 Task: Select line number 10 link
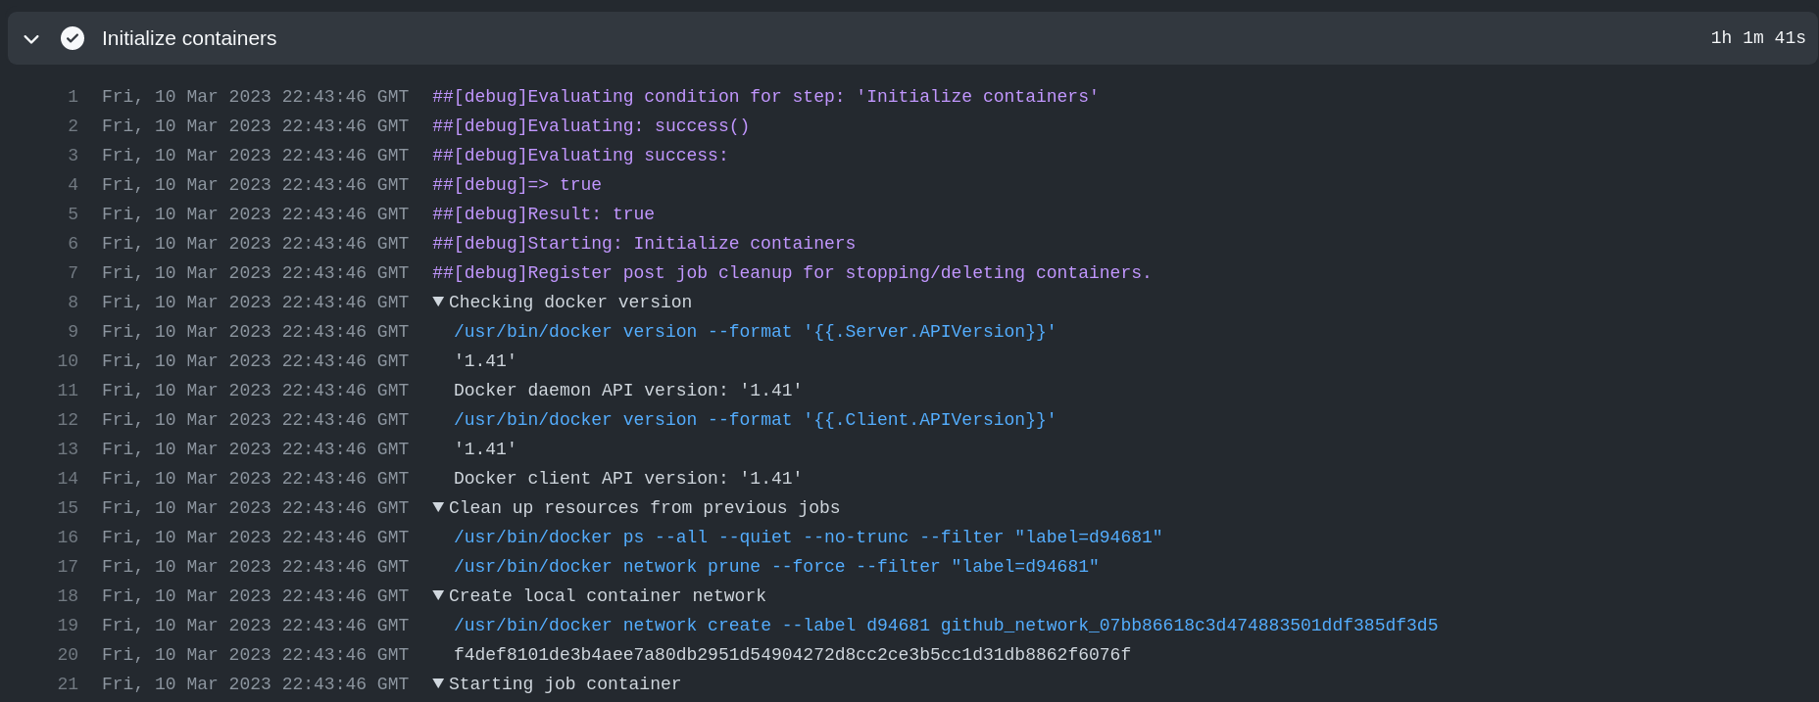coord(68,361)
